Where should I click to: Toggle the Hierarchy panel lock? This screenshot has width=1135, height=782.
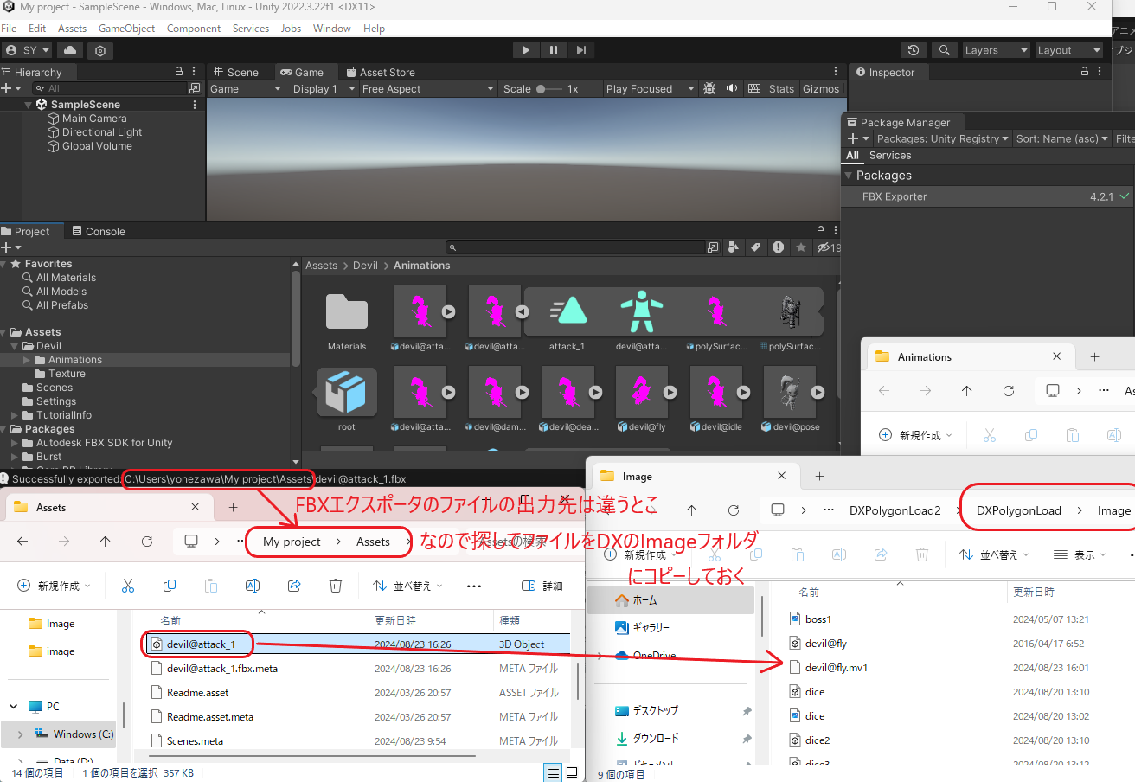tap(179, 72)
